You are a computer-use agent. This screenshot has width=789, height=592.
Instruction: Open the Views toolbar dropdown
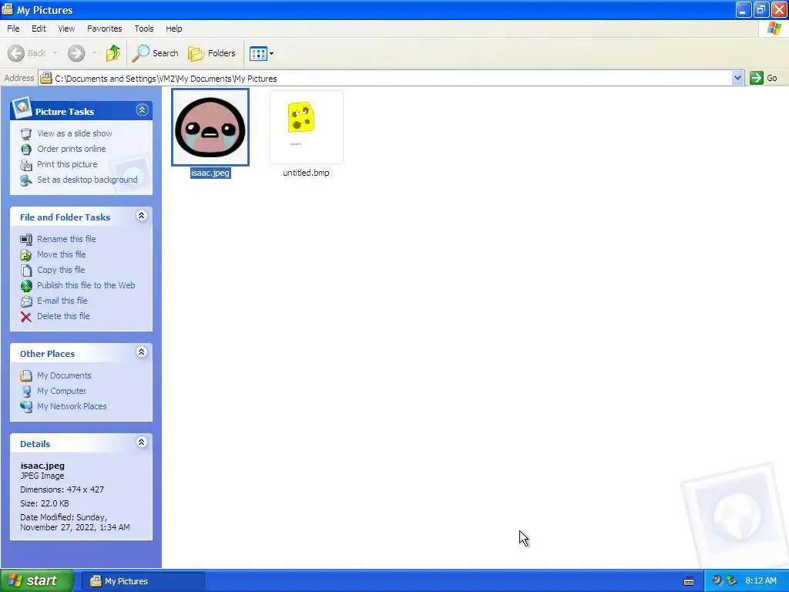point(262,53)
